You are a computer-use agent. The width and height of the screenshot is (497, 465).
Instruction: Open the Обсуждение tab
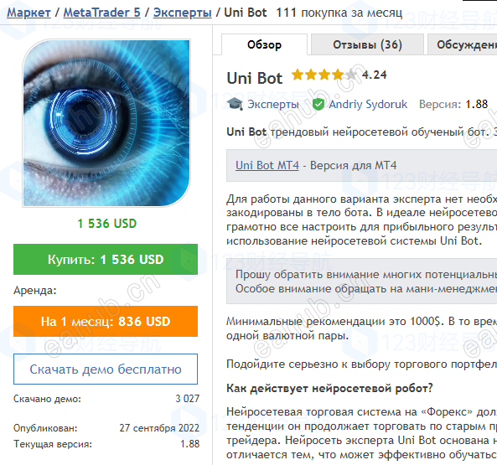(x=463, y=44)
